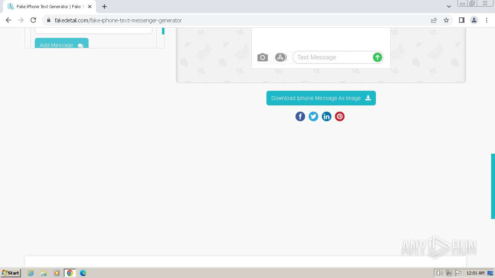This screenshot has width=495, height=278.
Task: Click the show desktop icon near the clock
Action: pos(490,273)
